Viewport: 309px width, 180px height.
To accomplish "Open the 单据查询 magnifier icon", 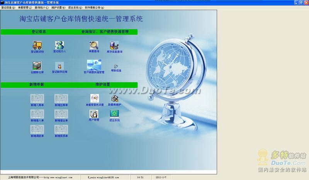I will tap(94, 45).
